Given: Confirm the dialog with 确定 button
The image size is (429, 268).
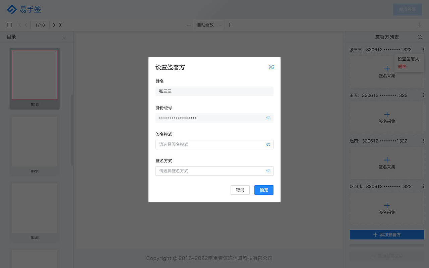Looking at the screenshot, I should 264,190.
